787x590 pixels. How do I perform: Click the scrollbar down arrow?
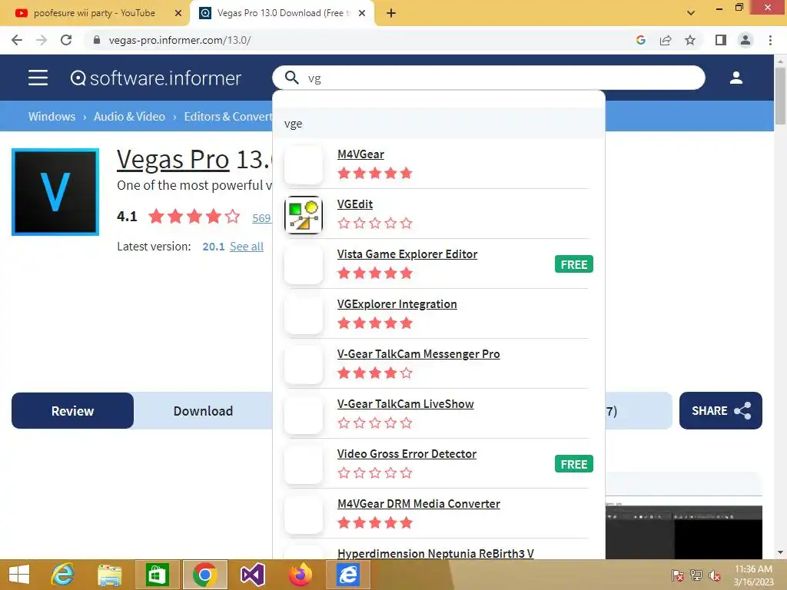pyautogui.click(x=780, y=552)
